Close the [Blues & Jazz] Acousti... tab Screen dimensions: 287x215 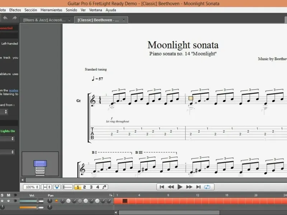[x=69, y=20]
